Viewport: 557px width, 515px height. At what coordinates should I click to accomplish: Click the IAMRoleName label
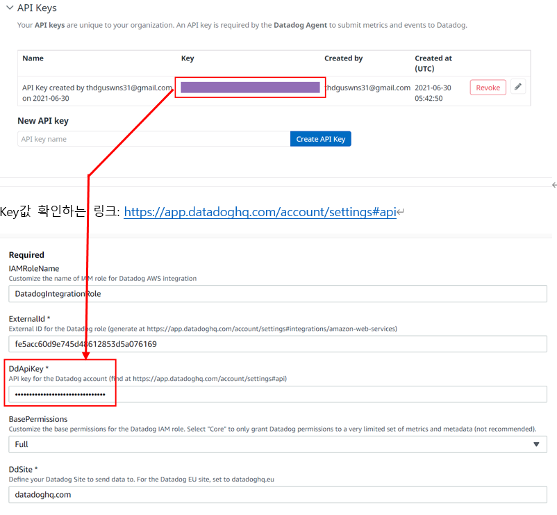[x=34, y=268]
